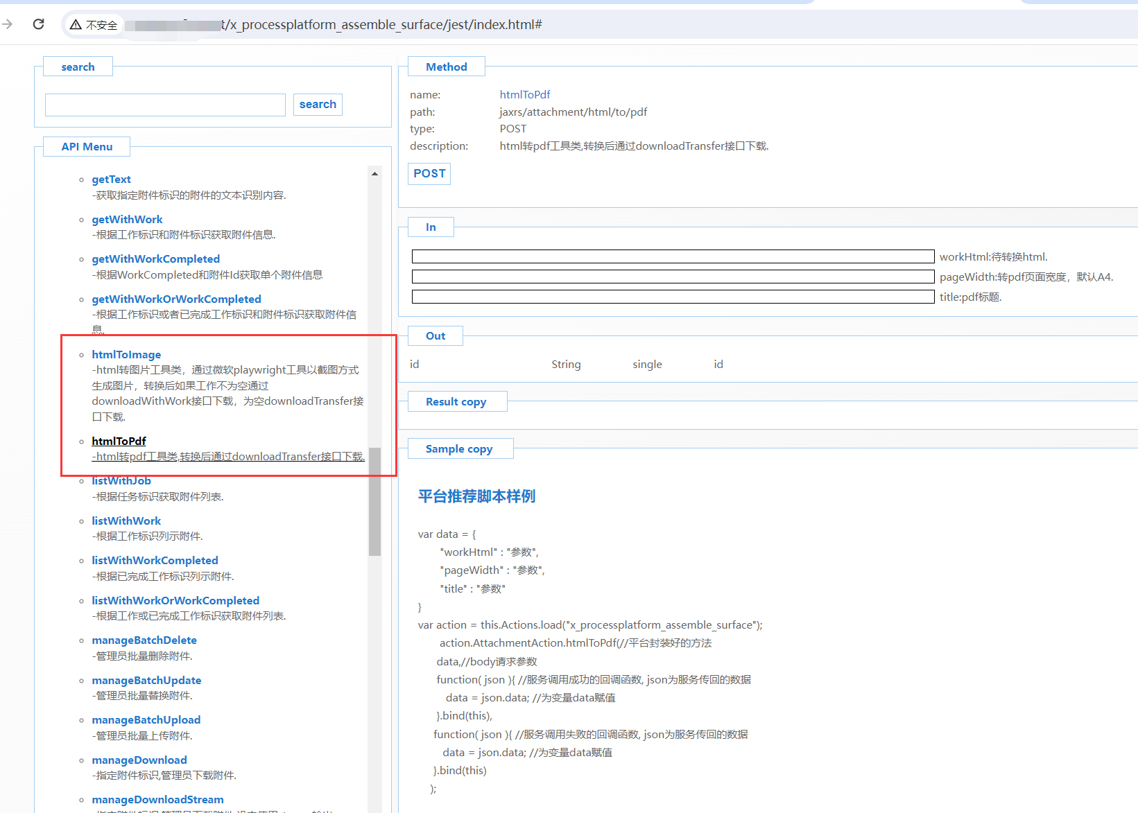The height and width of the screenshot is (813, 1138).
Task: Click the Sample copy tab
Action: point(459,449)
